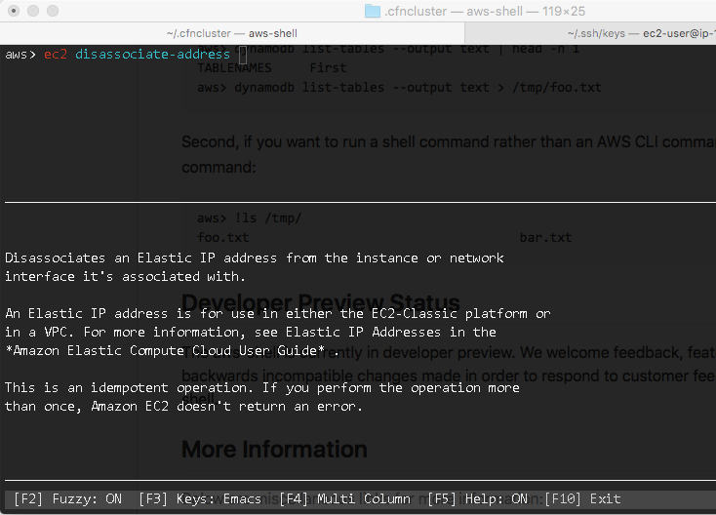Screen dimensions: 716x515
Task: Click the 'aws>' prompt label
Action: coord(20,55)
